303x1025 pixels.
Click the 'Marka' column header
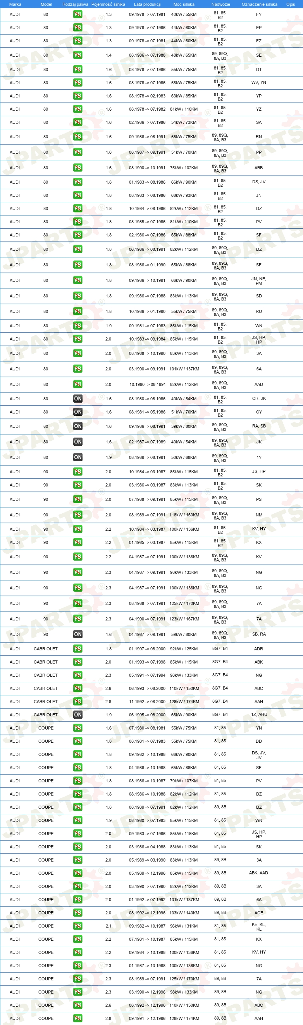pyautogui.click(x=15, y=4)
